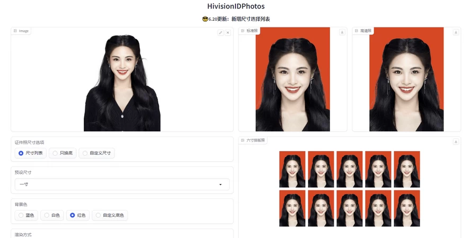Click the image icon beside 标准照 label
Screen dimensions: 471x238
click(x=243, y=31)
